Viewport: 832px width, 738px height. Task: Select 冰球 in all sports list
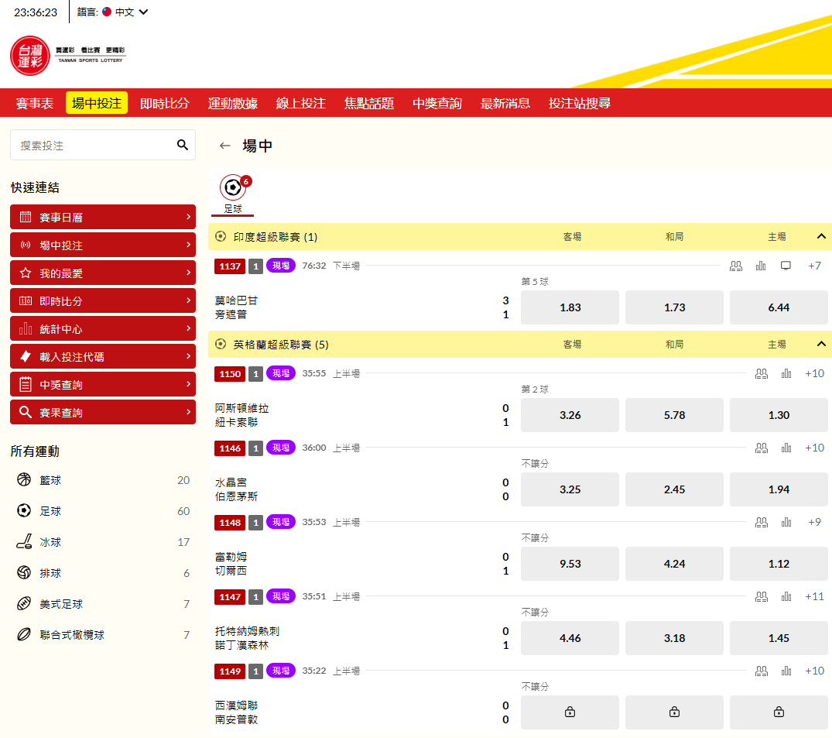103,542
